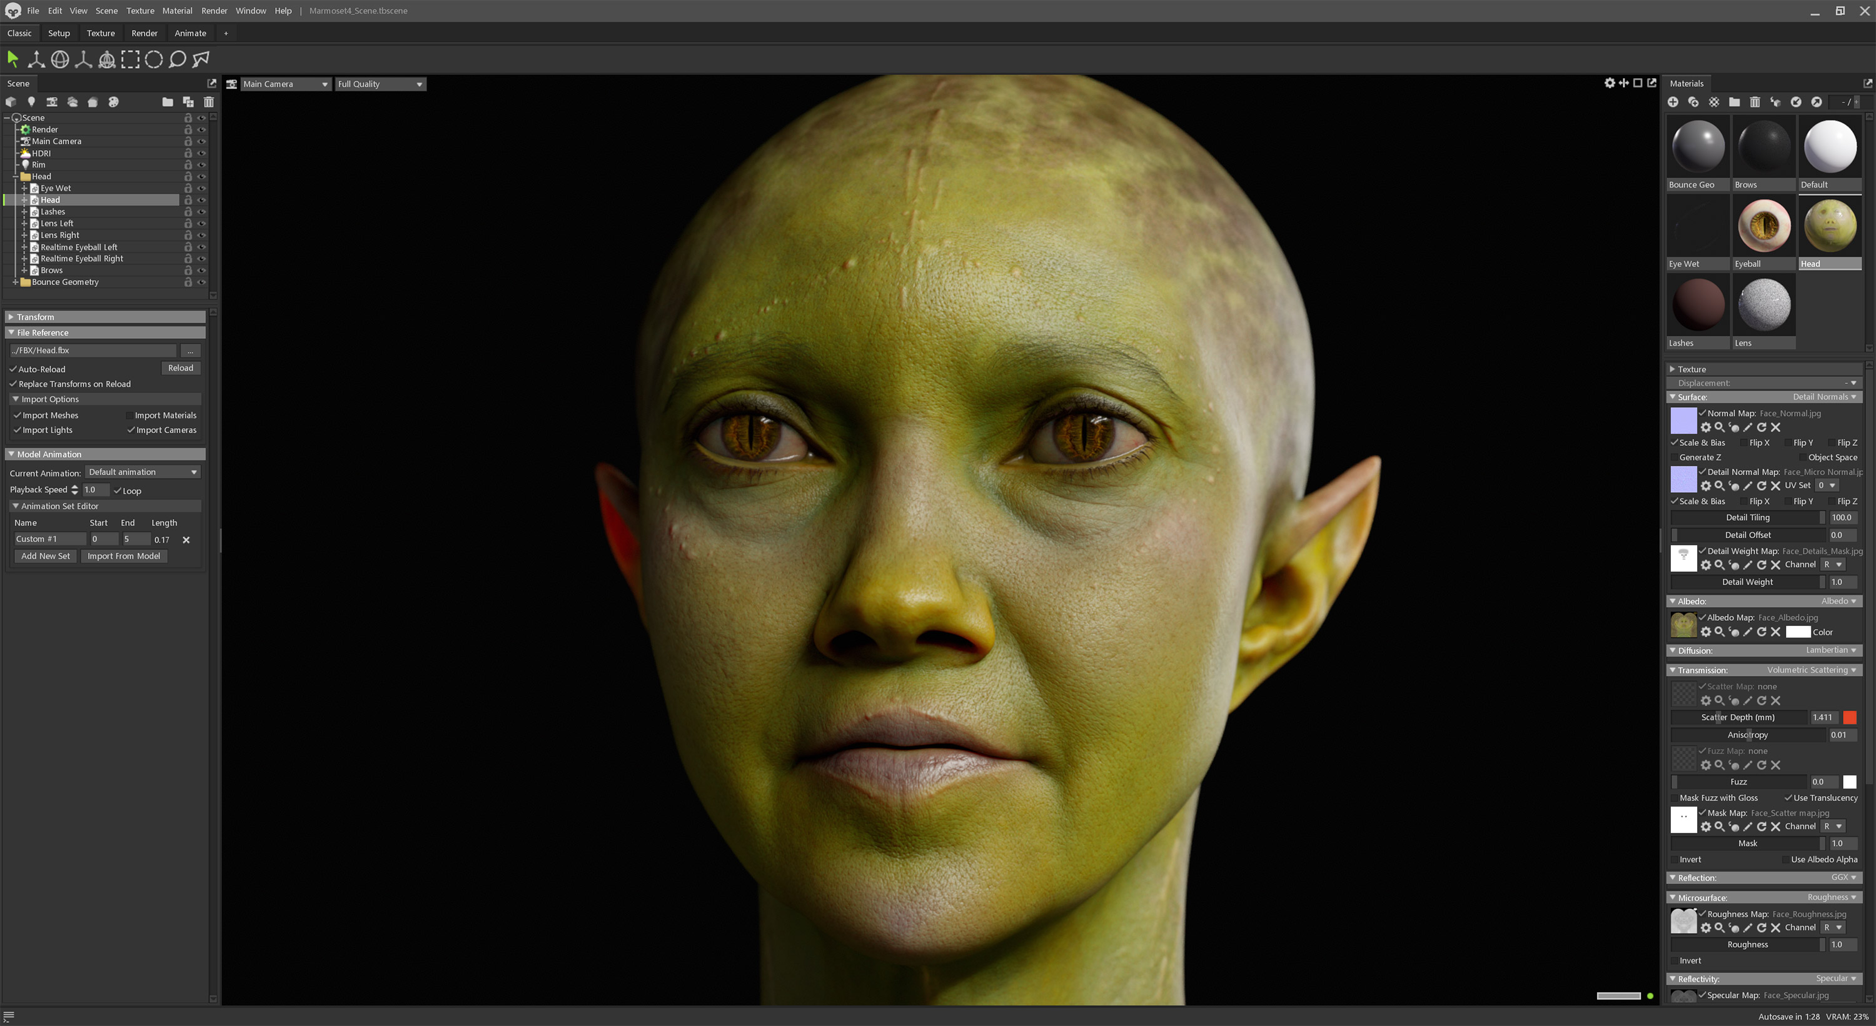Switch to the Animate tab

coord(190,33)
